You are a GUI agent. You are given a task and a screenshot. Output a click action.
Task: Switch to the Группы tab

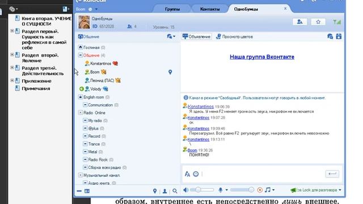point(172,9)
